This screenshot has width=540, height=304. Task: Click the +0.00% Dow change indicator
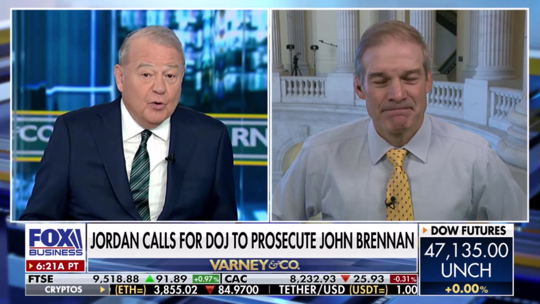click(466, 289)
